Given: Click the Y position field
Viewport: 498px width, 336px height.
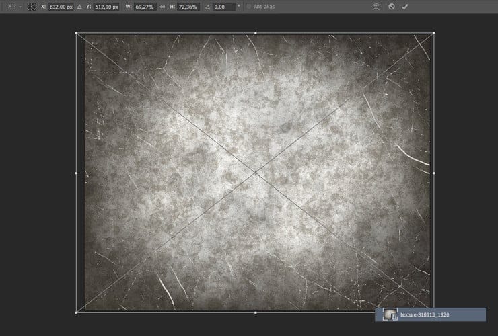Looking at the screenshot, I should (108, 6).
